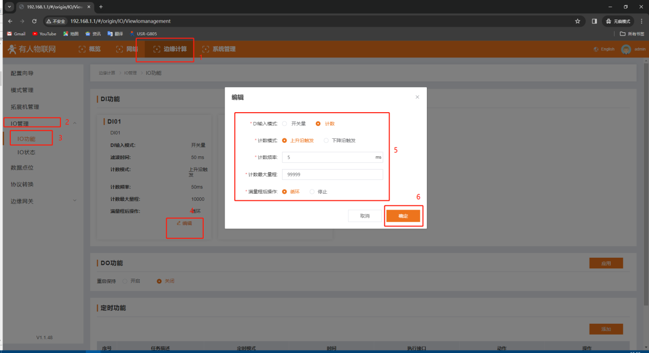Open the 系统管理 top menu
The height and width of the screenshot is (353, 649).
click(219, 49)
